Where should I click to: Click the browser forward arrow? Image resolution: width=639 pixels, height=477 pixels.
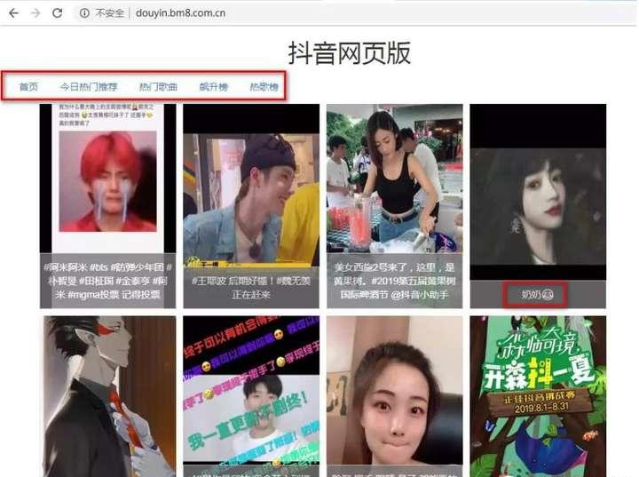click(35, 13)
